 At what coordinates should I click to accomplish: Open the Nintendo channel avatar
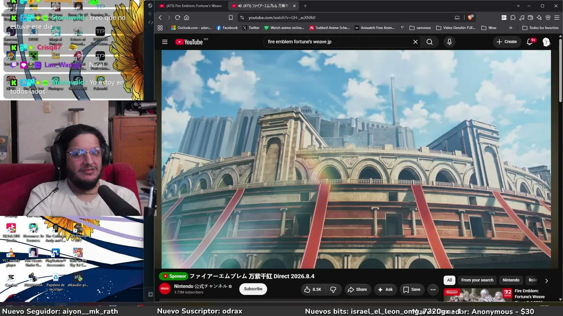[x=165, y=289]
